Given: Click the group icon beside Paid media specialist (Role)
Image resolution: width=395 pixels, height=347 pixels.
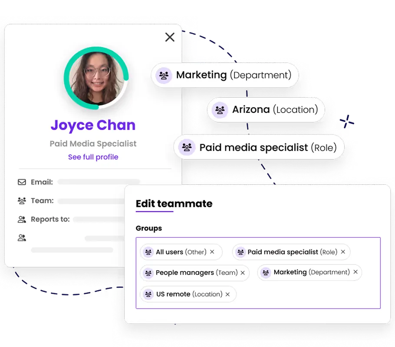Looking at the screenshot, I should click(x=187, y=147).
